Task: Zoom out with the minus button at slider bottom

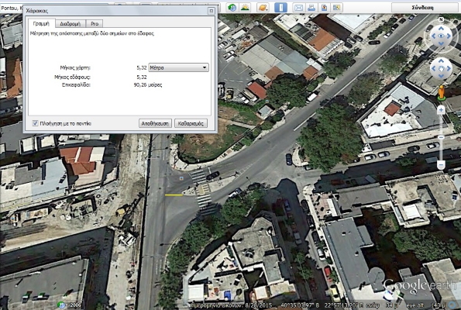Action: click(x=441, y=164)
